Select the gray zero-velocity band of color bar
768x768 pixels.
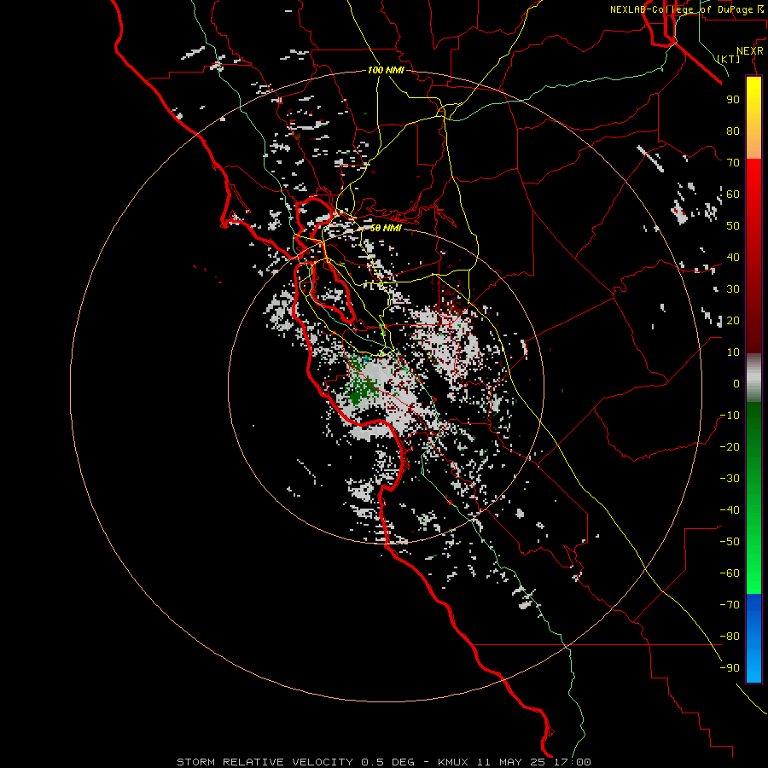[x=753, y=378]
